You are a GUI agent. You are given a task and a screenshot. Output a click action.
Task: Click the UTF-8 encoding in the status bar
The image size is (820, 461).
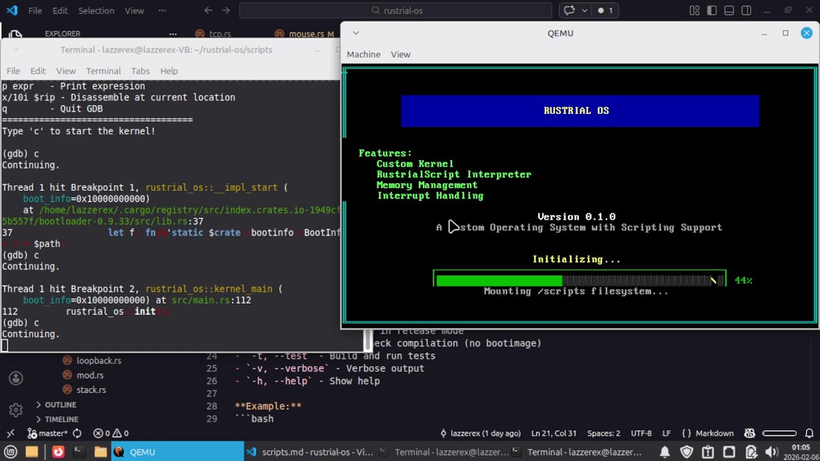pos(641,433)
